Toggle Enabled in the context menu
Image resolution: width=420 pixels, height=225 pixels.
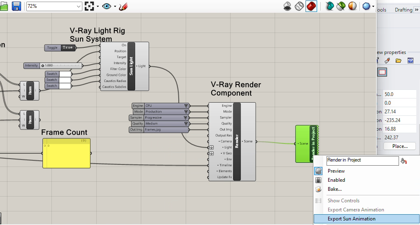click(336, 180)
